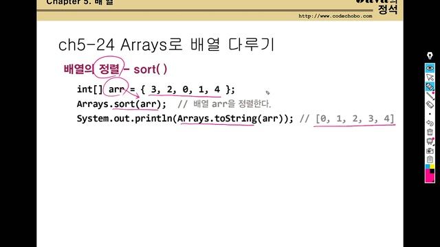Viewport: 440px width, 247px height.
Task: Select the pen line drawing tool
Action: (x=430, y=95)
